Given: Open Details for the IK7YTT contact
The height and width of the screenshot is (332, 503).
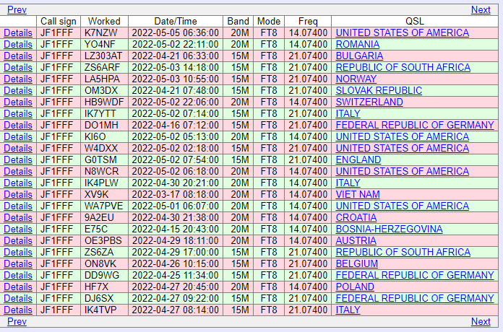Looking at the screenshot, I should click(18, 113).
